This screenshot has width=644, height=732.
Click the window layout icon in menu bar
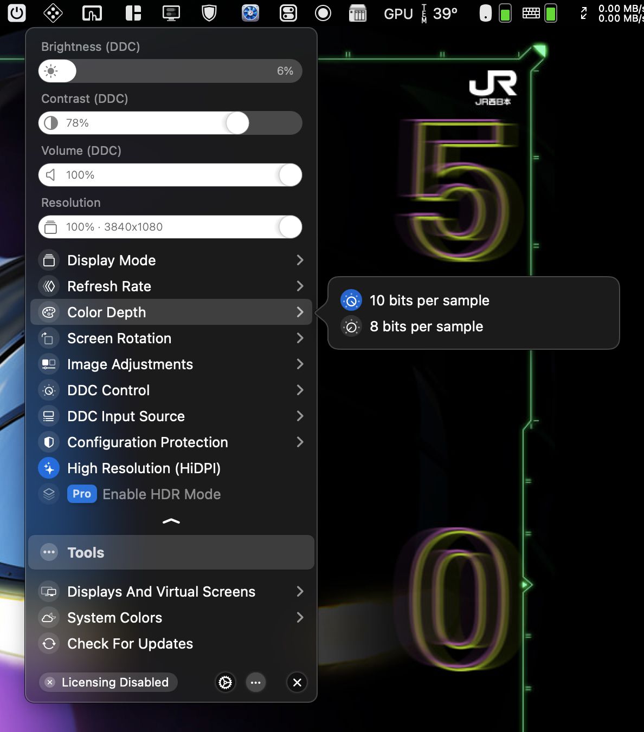(x=133, y=13)
